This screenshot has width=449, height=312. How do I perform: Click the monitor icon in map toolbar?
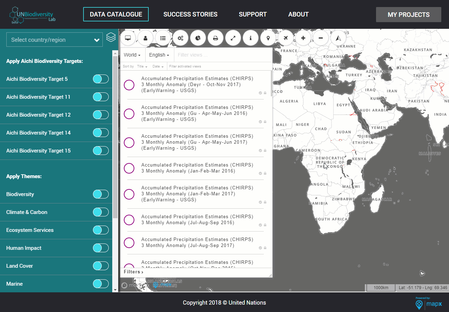pyautogui.click(x=128, y=38)
